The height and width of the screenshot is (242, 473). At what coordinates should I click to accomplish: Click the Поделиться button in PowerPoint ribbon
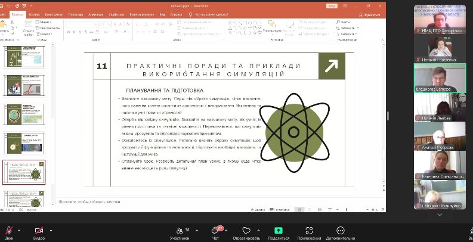(370, 15)
